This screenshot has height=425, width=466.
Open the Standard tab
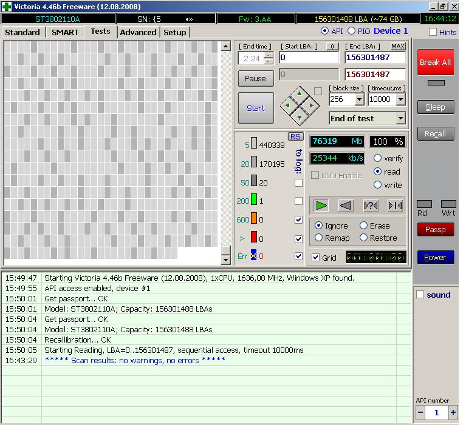[22, 32]
